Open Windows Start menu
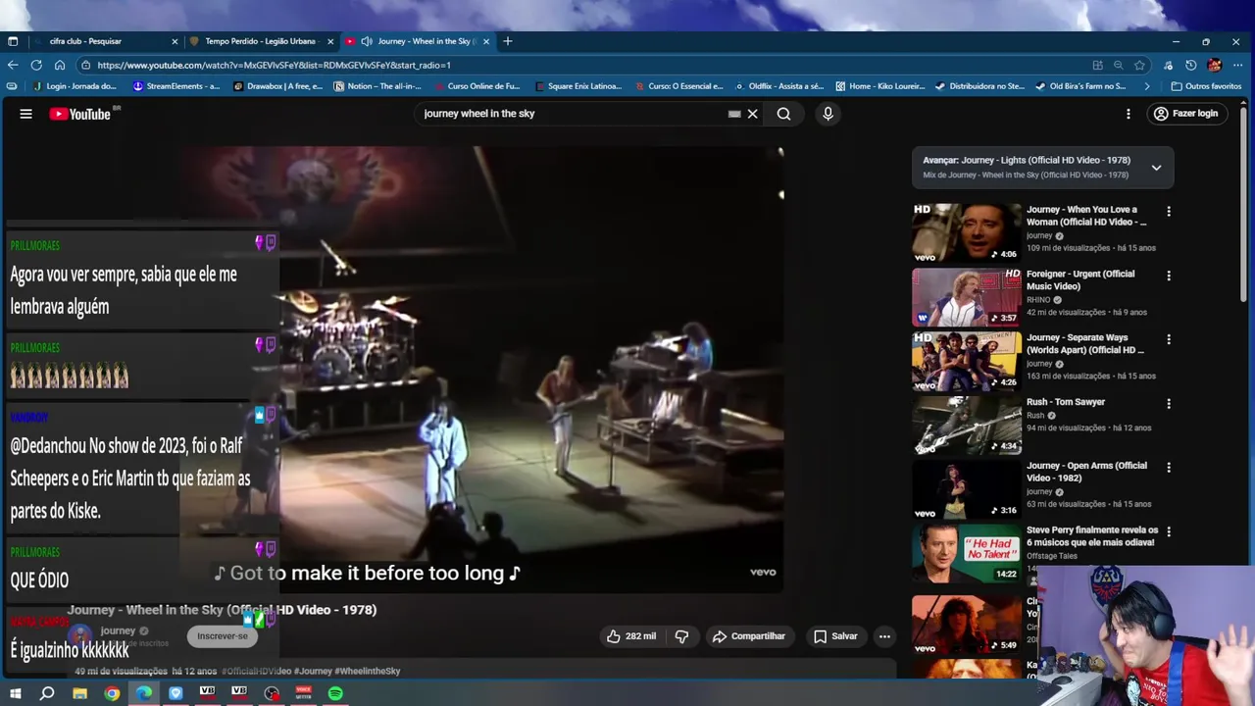Image resolution: width=1255 pixels, height=706 pixels. 15,693
